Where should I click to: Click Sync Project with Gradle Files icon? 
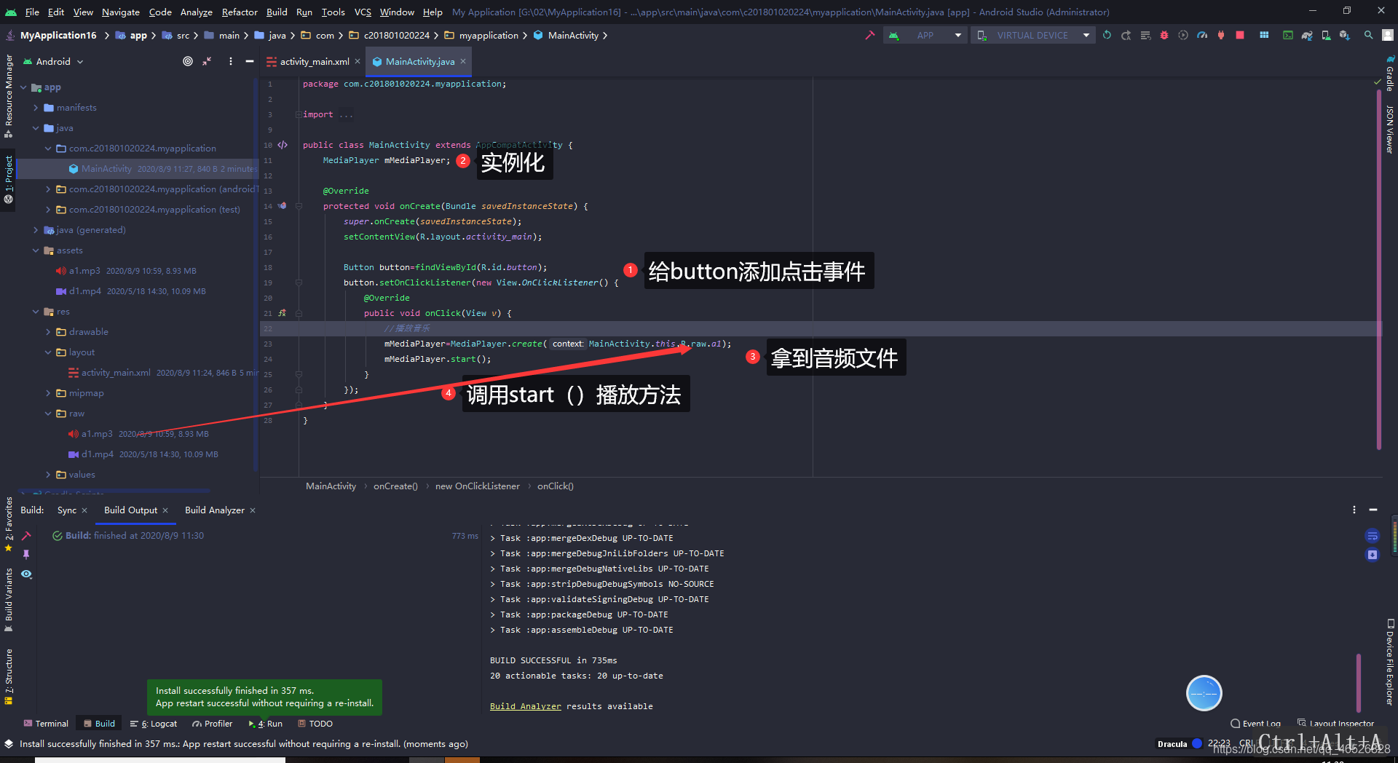coord(1307,35)
